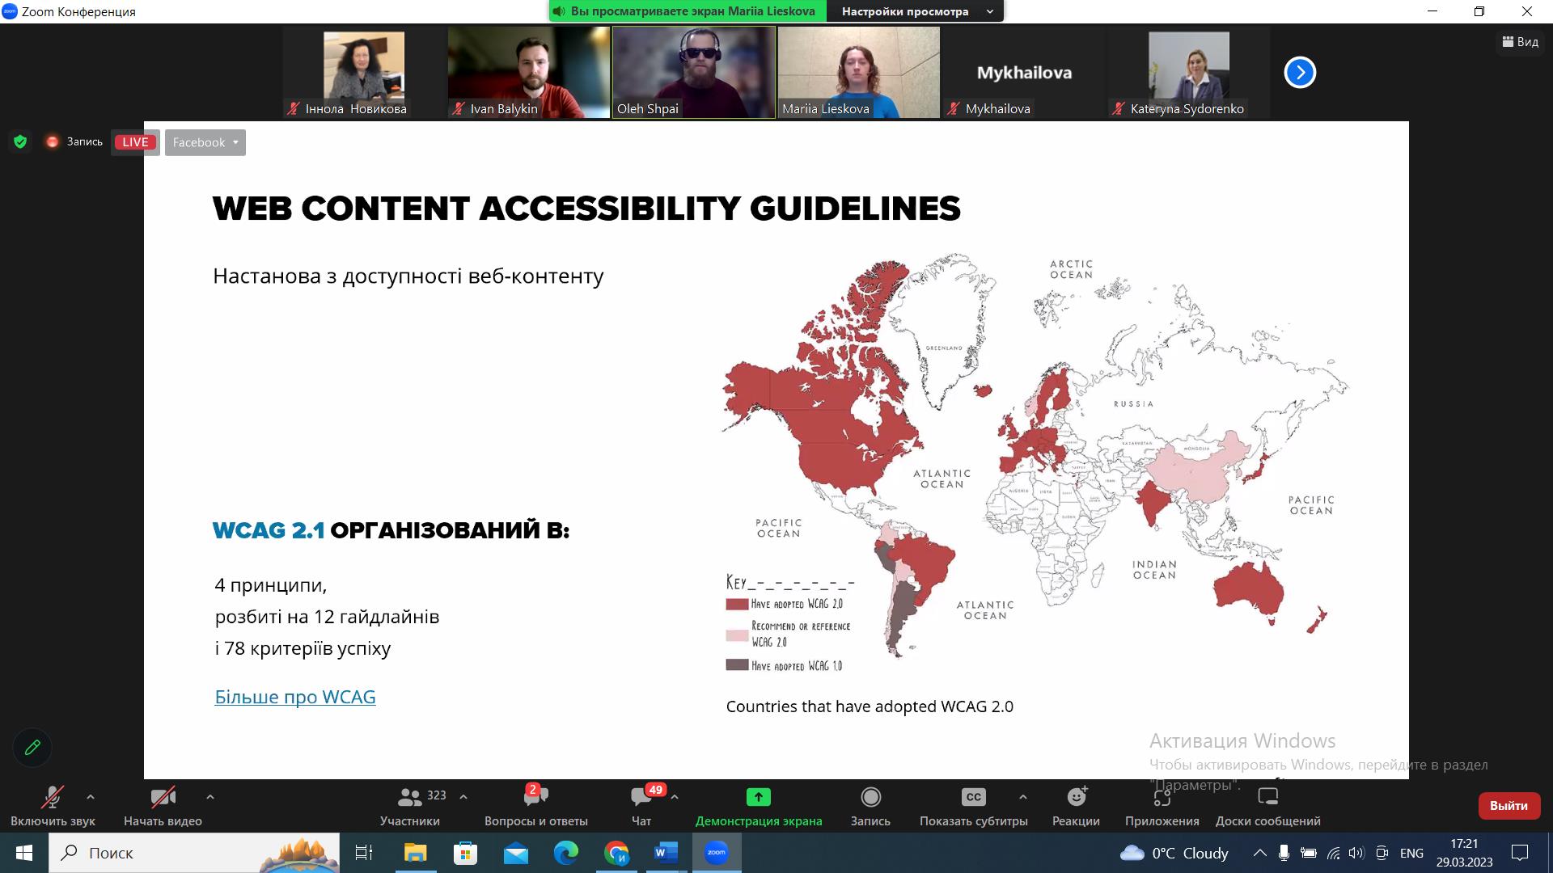Click 'Вы просматриваете экран Mariia Lieskova' banner
The image size is (1553, 873).
click(x=688, y=11)
